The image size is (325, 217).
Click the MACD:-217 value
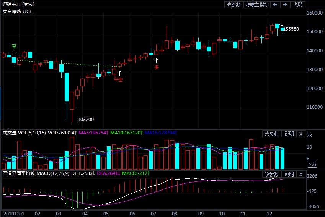click(136, 173)
